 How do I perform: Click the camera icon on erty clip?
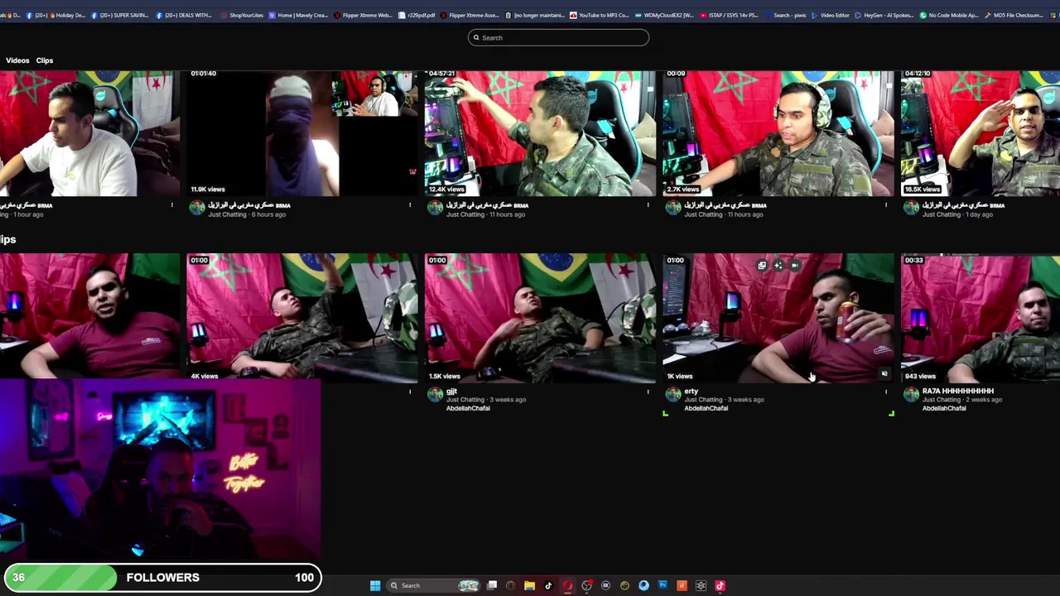[795, 266]
